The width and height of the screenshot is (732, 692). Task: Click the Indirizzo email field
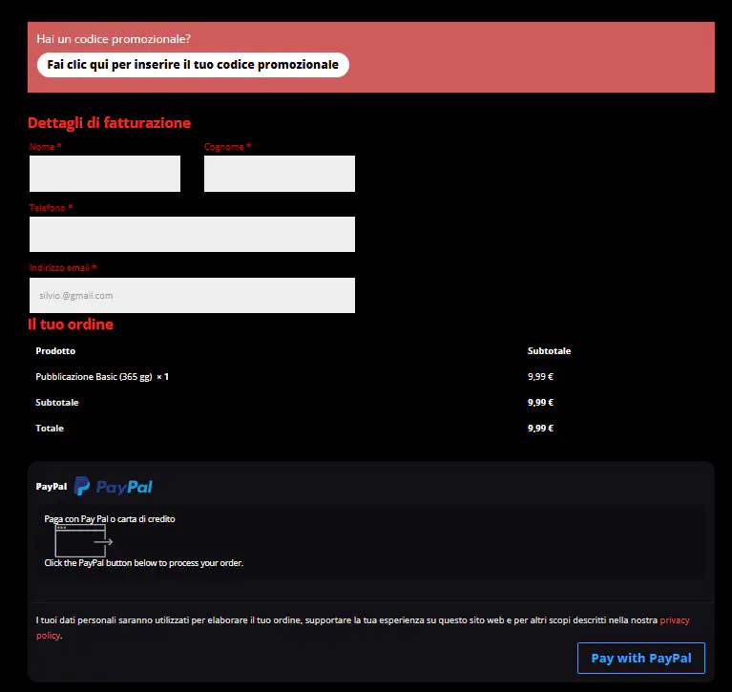point(192,295)
